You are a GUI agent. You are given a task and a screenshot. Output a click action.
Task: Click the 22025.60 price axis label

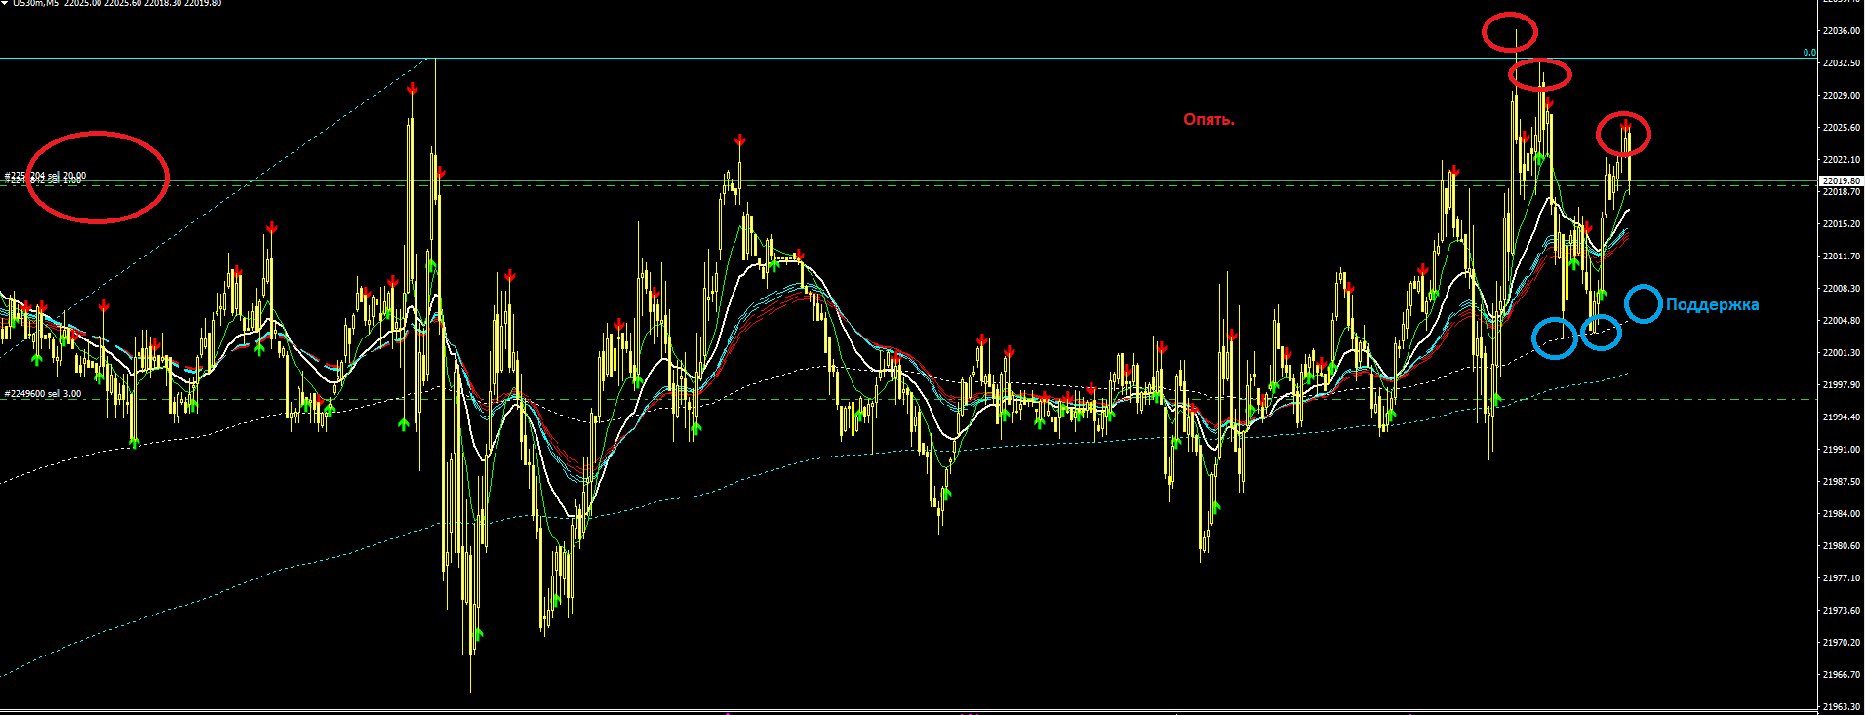1842,128
